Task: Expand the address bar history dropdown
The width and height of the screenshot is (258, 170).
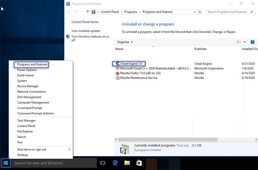Action: pos(195,12)
